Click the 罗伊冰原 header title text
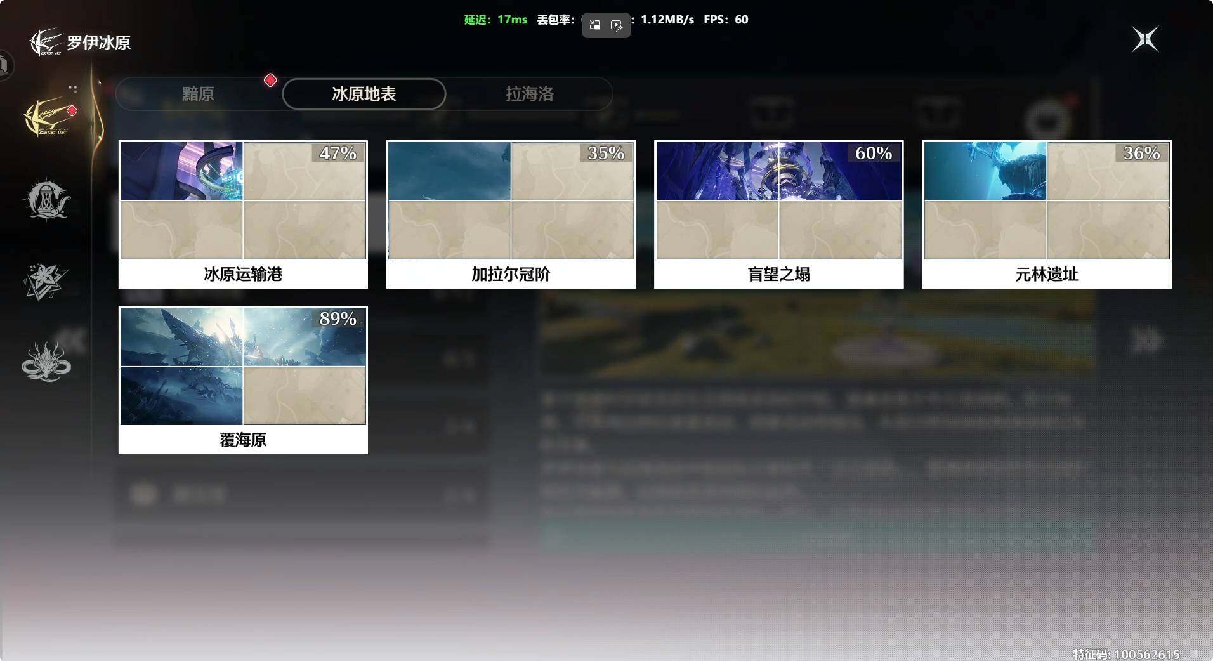This screenshot has width=1213, height=661. point(99,43)
